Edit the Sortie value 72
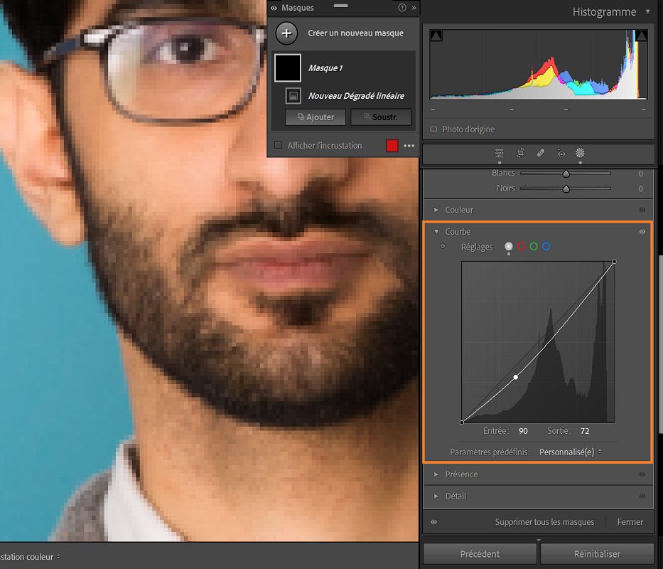The height and width of the screenshot is (569, 663). [x=585, y=431]
